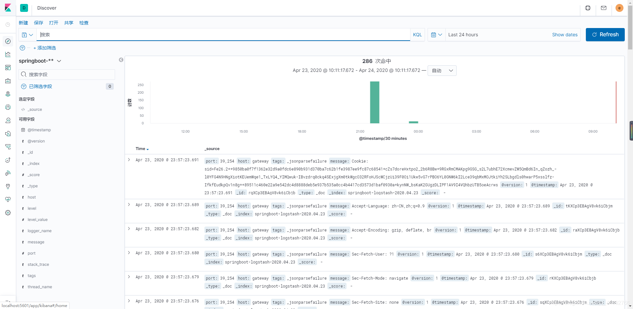Viewport: 633px width, 309px height.
Task: Click the 保存 (Save) menu item
Action: [39, 23]
